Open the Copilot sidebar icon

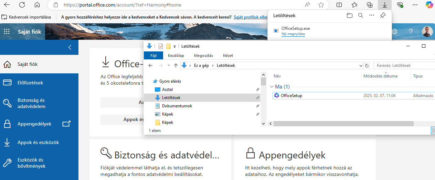[429, 5]
